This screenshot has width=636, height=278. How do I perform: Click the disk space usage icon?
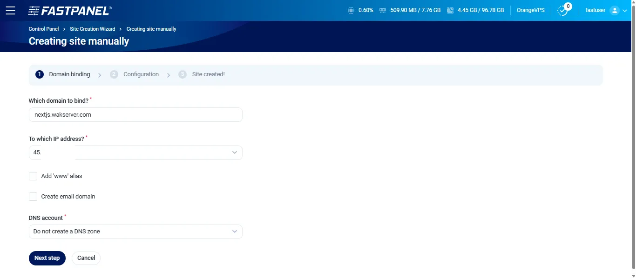coord(450,10)
